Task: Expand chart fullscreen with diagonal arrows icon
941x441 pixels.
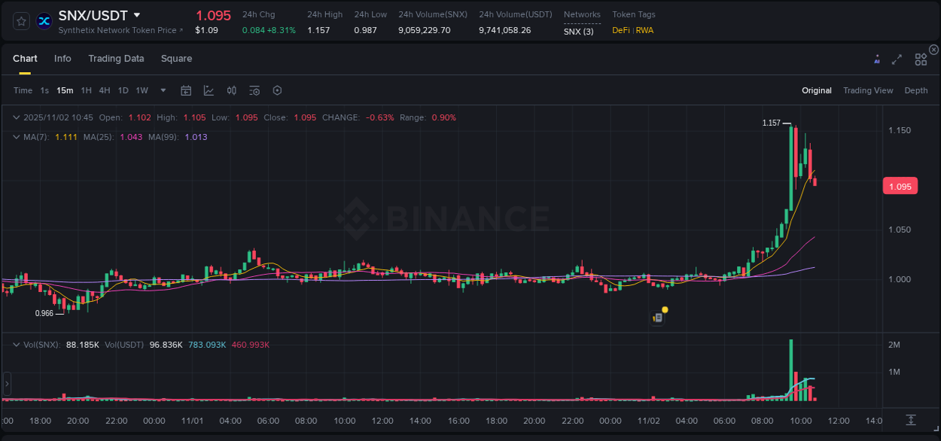Action: click(x=897, y=59)
